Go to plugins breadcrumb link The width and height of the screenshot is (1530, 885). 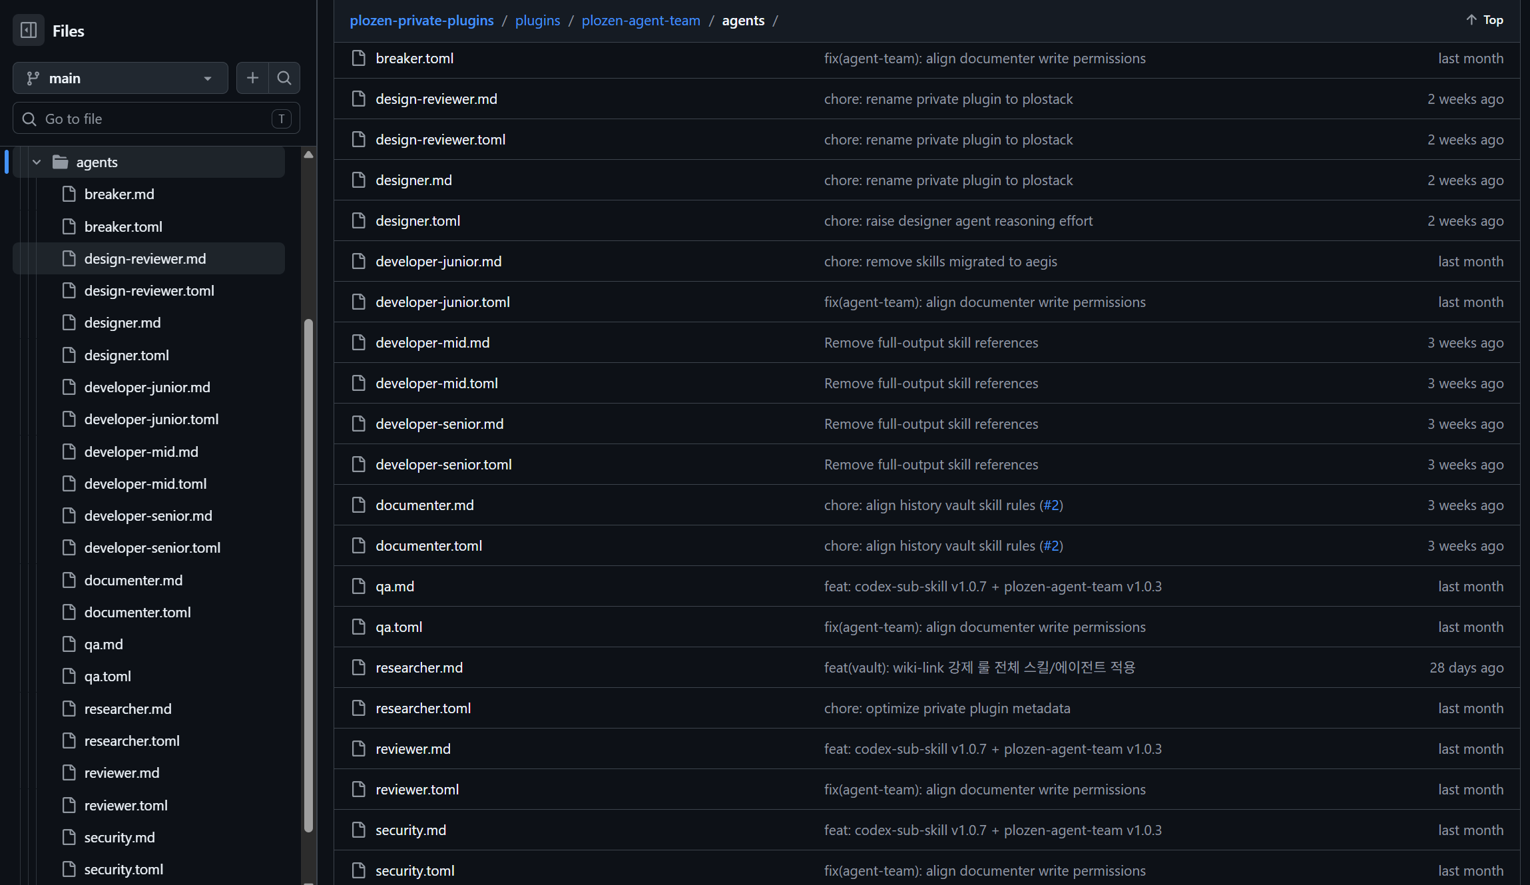pyautogui.click(x=537, y=21)
